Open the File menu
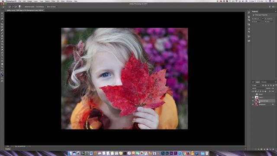 [x=19, y=1]
